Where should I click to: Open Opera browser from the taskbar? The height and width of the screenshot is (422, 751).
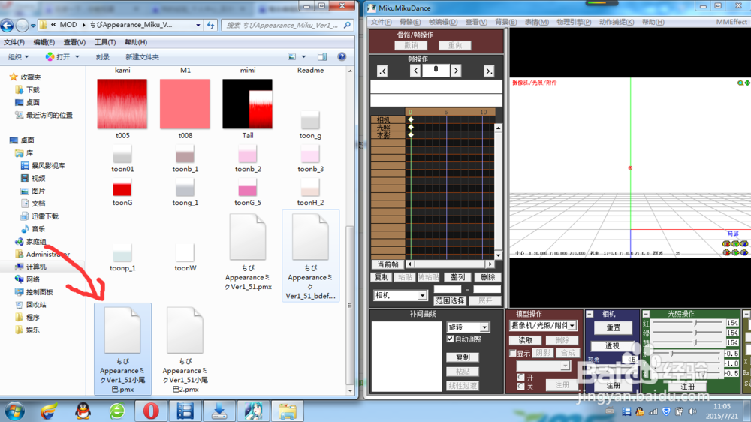point(151,411)
